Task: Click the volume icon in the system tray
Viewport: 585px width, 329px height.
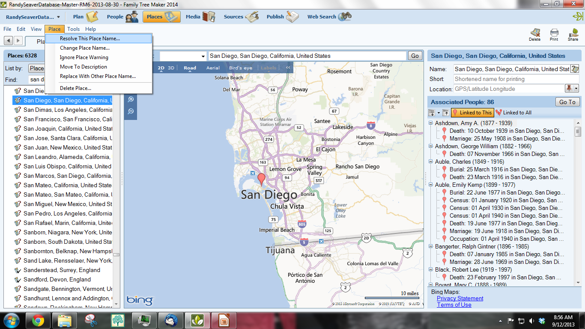Action: pyautogui.click(x=531, y=320)
